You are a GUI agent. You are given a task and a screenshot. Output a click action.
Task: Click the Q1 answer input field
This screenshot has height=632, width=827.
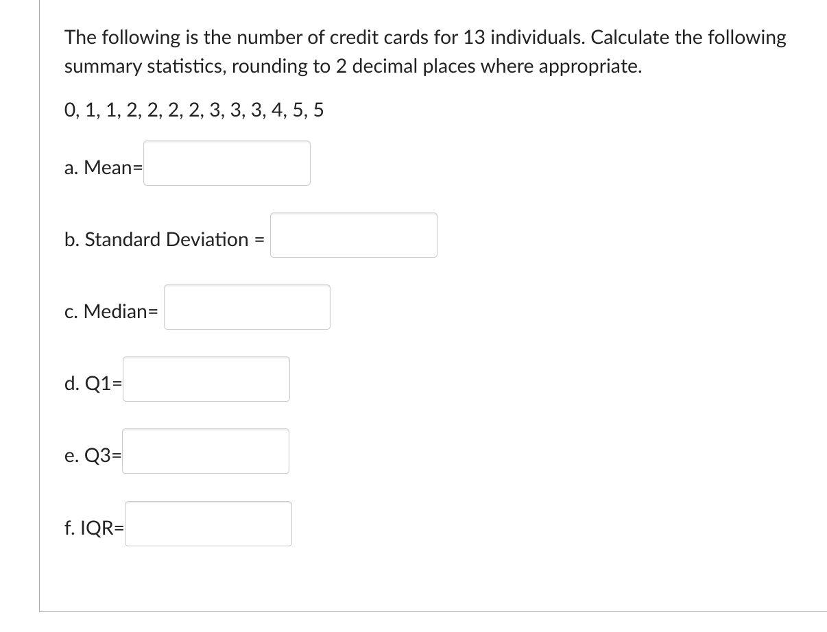[206, 379]
